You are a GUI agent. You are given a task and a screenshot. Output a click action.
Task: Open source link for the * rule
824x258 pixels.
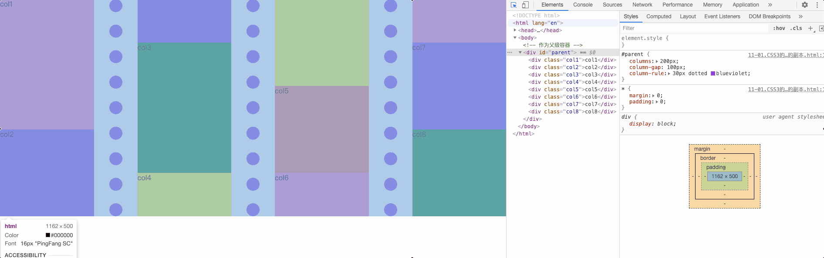(x=785, y=89)
